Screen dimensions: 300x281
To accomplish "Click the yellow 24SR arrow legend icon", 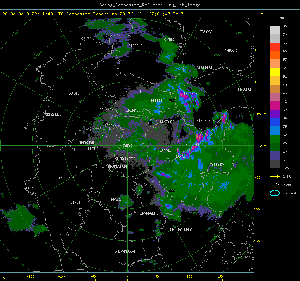I will tap(275, 176).
